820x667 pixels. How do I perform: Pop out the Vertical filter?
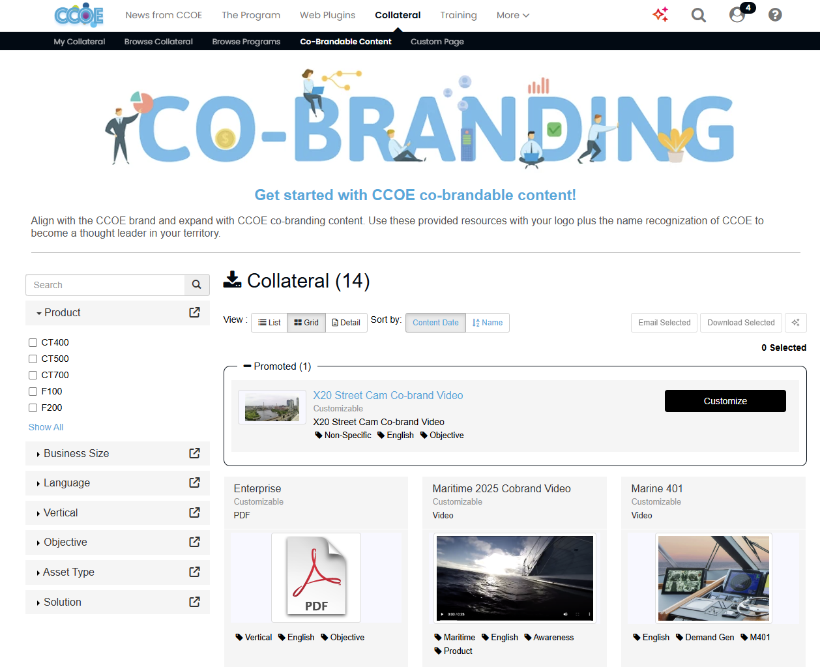194,512
